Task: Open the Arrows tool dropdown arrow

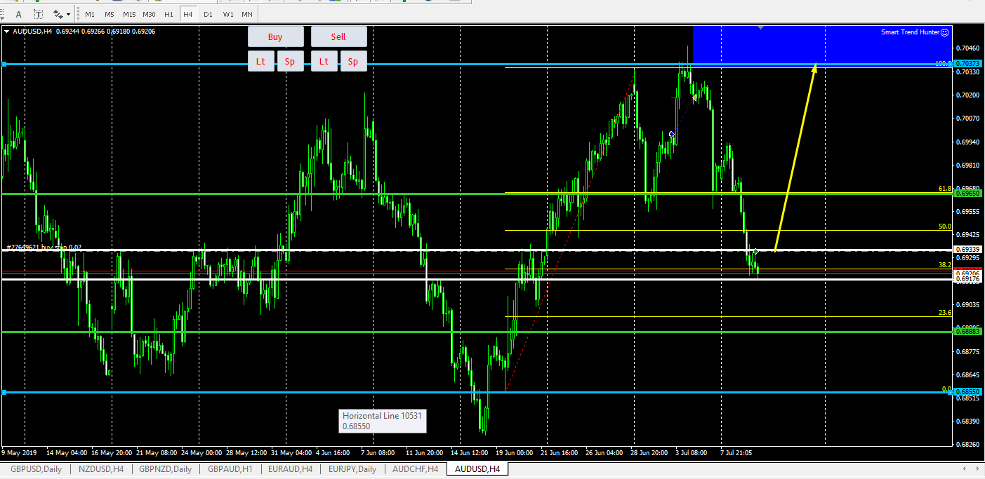Action: click(68, 14)
